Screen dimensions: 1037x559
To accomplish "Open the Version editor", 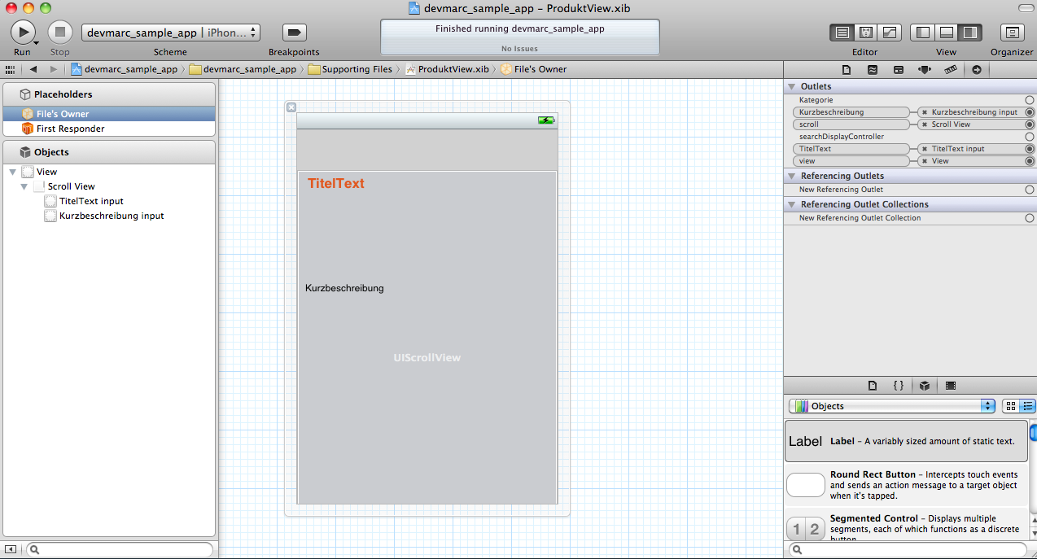I will (890, 33).
